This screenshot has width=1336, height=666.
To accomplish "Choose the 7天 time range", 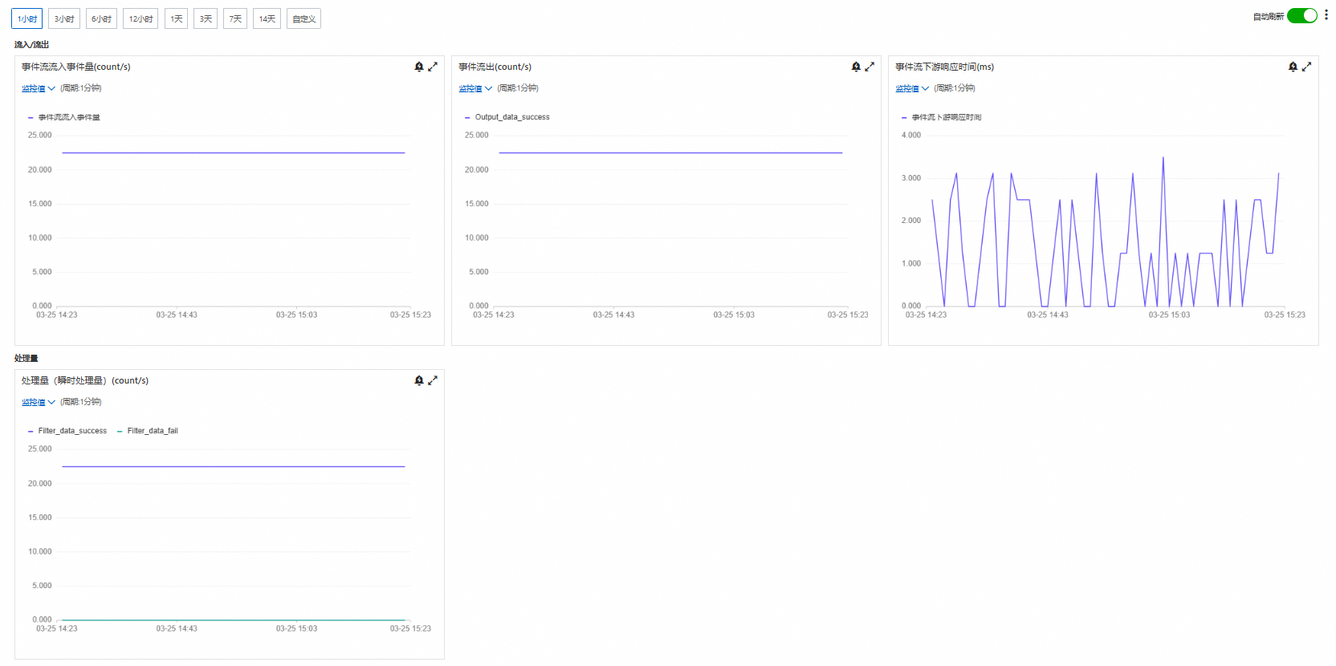I will (235, 18).
